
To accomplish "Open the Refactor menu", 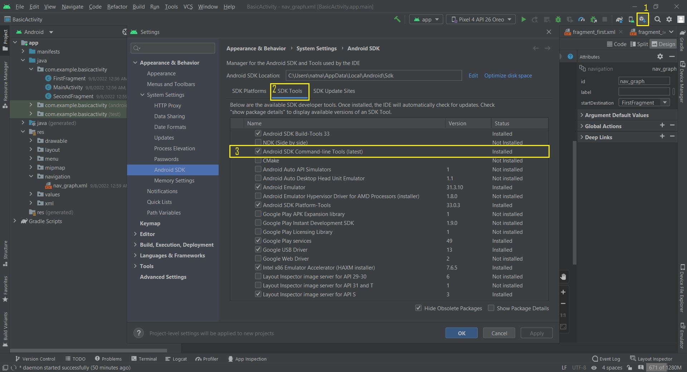I will point(117,6).
